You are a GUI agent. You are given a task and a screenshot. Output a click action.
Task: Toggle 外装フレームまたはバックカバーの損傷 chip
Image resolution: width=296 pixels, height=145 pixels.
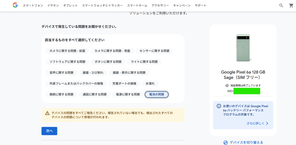coord(76,83)
